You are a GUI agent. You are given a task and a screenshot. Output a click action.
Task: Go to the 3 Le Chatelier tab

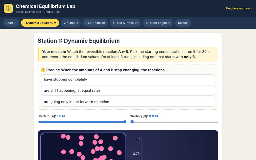95,23
